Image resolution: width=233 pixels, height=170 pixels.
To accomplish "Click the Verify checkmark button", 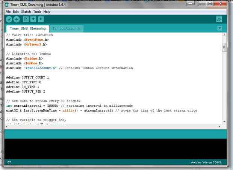I will [9, 19].
